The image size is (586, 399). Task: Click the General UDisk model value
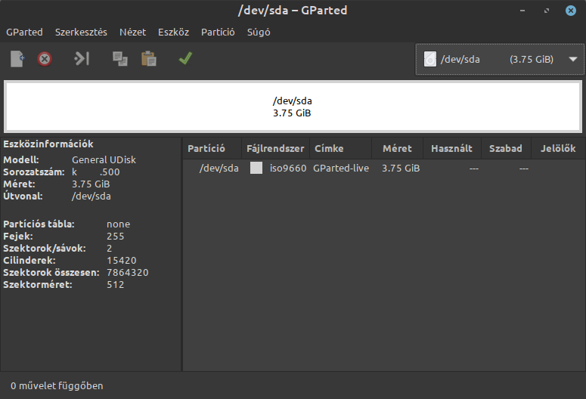coord(104,160)
